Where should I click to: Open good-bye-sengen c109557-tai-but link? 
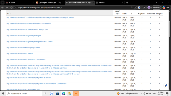(30, 42)
